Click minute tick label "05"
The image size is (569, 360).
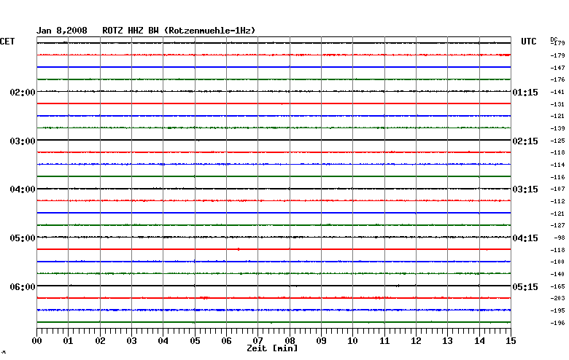(x=195, y=341)
